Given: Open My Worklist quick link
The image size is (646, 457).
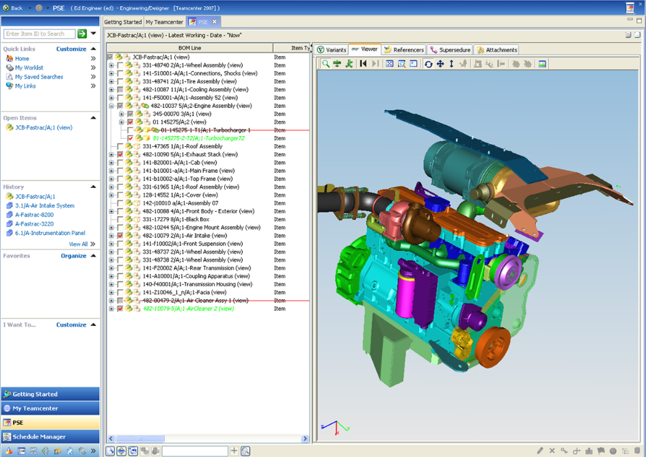Looking at the screenshot, I should [29, 68].
